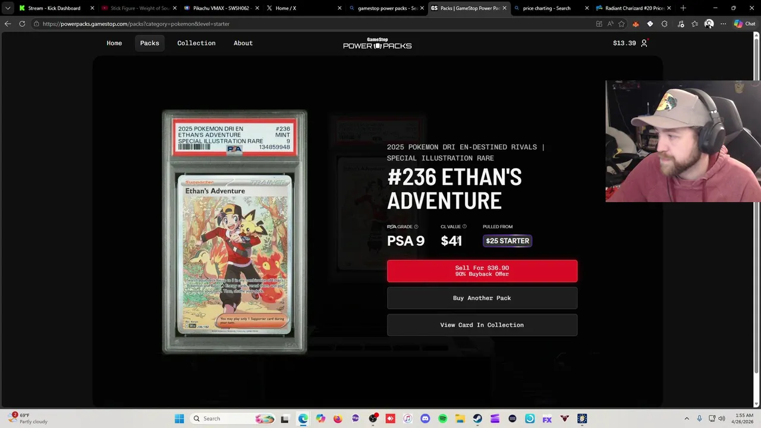
Task: Open the Favorites list icon
Action: click(694, 24)
